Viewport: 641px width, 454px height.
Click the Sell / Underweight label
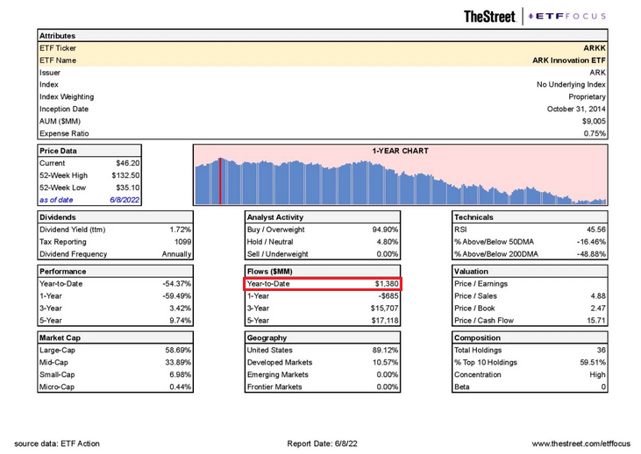coord(278,254)
